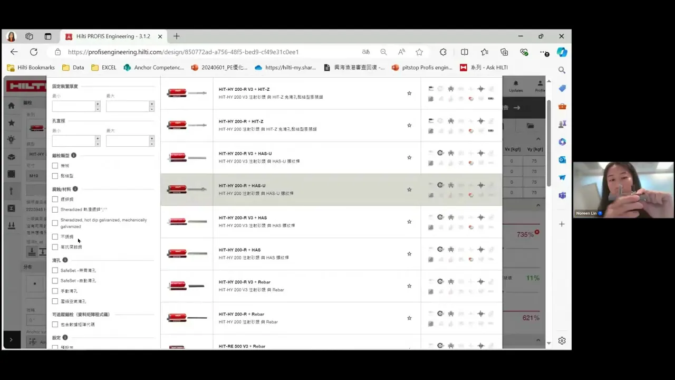Viewport: 675px width, 380px height.
Task: Add page to favorites via star
Action: 419,52
